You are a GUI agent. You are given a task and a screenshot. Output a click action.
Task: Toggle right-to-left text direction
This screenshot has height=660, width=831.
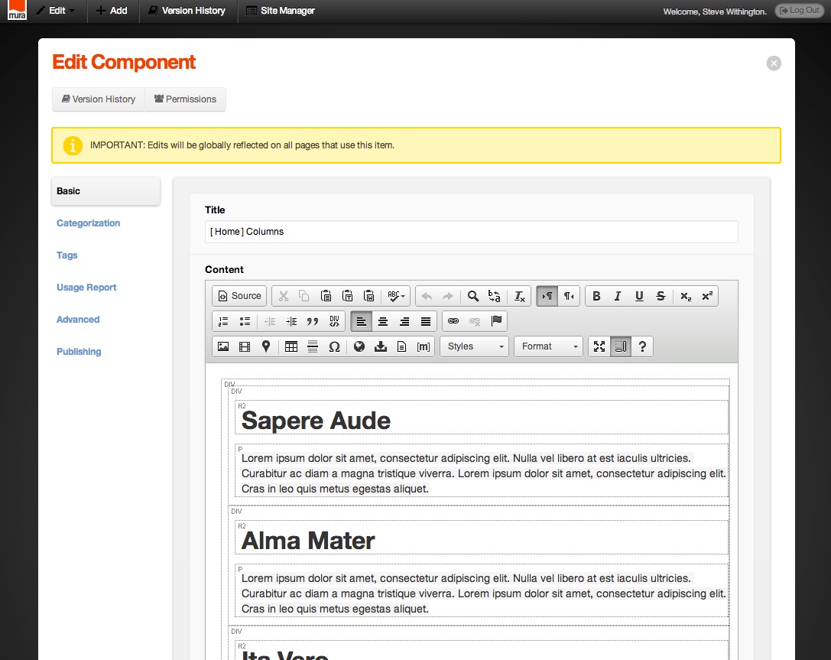pos(569,296)
